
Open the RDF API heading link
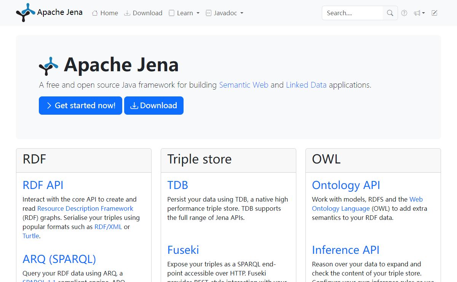(43, 185)
